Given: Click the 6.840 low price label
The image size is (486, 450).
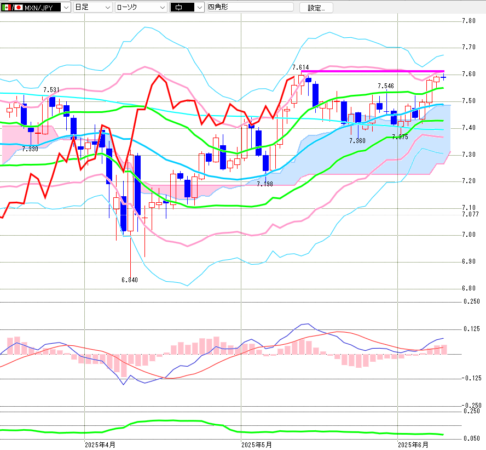Looking at the screenshot, I should click(130, 280).
